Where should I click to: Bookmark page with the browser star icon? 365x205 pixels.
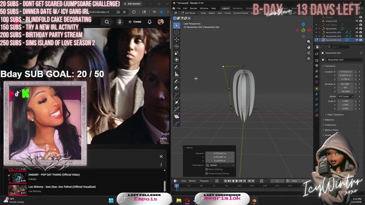click(124, 12)
